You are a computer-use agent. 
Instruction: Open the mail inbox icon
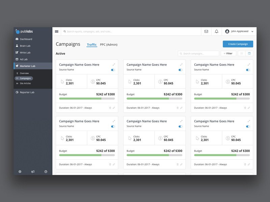point(206,31)
